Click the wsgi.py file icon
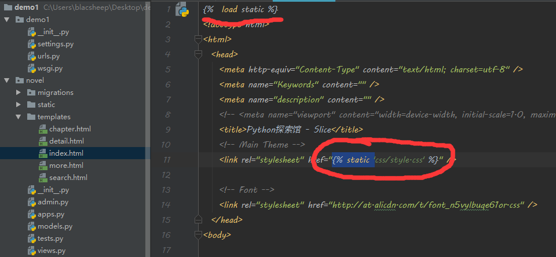Viewport: 556px width, 257px height. click(x=32, y=68)
